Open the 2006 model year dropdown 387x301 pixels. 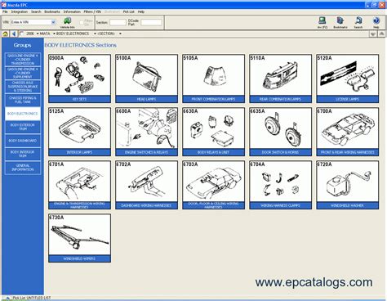38,34
